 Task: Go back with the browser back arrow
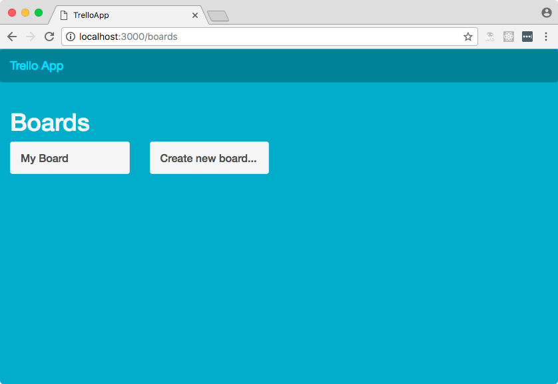click(x=12, y=37)
